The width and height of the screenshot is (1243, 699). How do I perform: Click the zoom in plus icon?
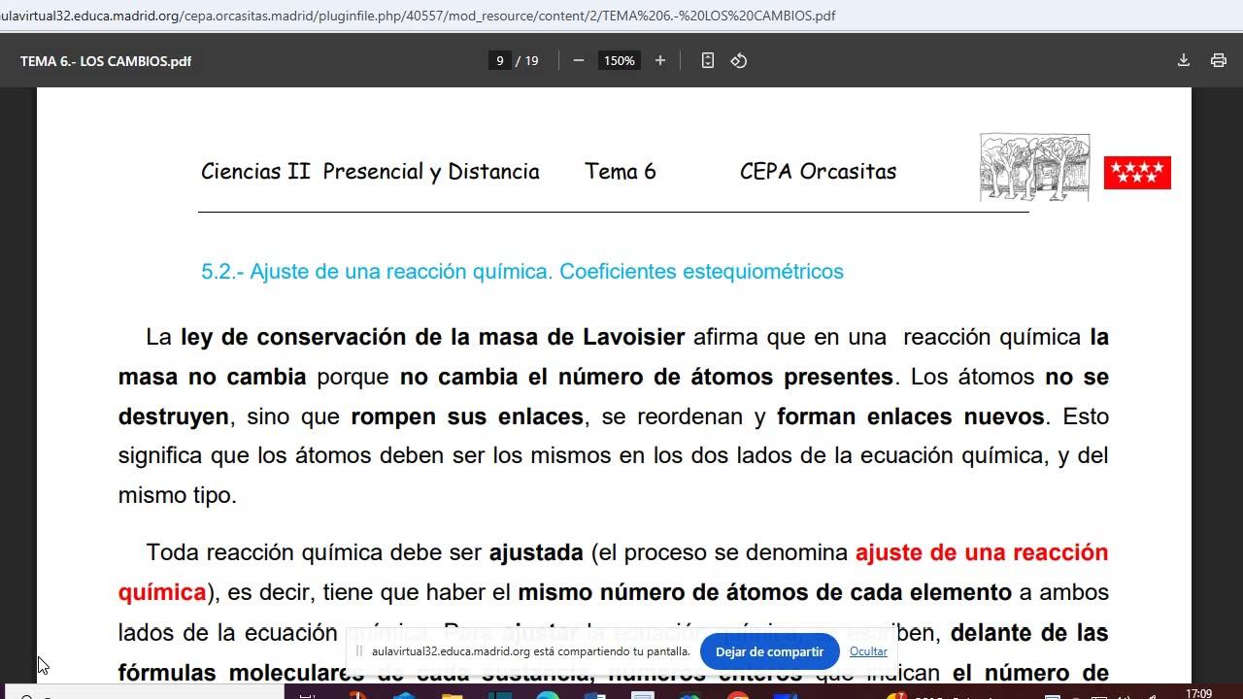point(660,60)
